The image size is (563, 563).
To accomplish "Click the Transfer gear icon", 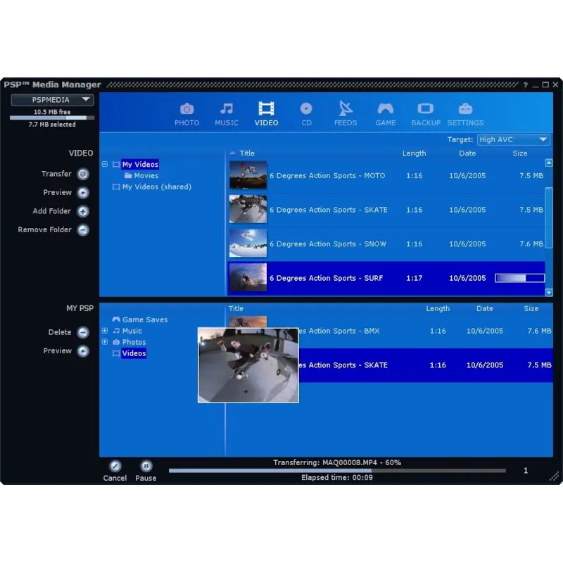I will (x=83, y=174).
